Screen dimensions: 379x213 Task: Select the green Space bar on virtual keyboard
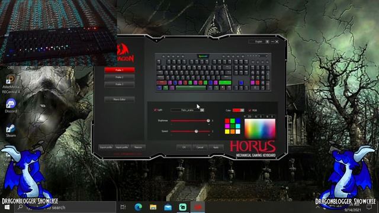click(191, 88)
